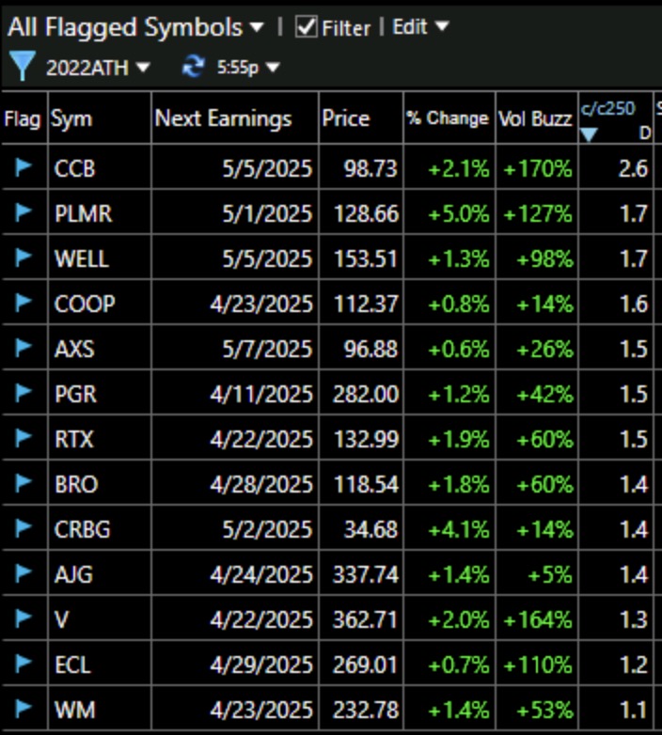
Task: Click the +0.6% change value
Action: [x=459, y=349]
